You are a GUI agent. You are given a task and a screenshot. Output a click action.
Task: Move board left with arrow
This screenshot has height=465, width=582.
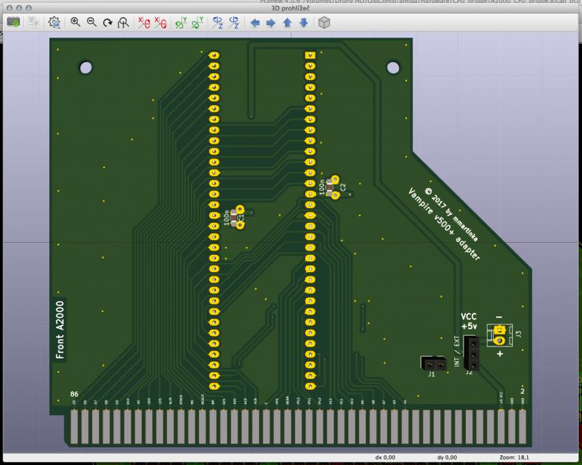(255, 23)
